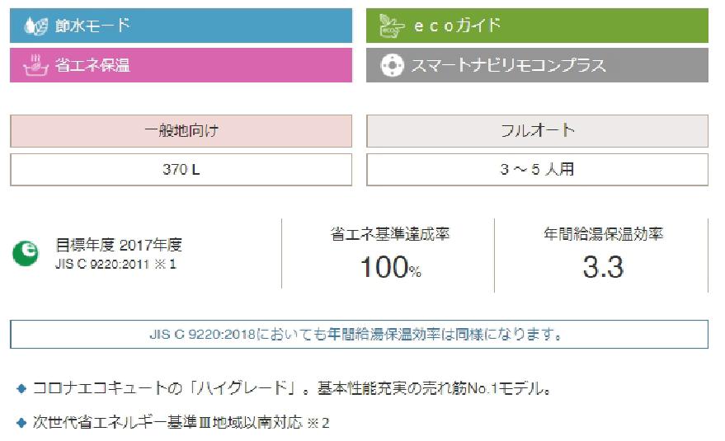Image resolution: width=725 pixels, height=441 pixels.
Task: Click the round remote control icon on the gray banner
Action: click(392, 65)
